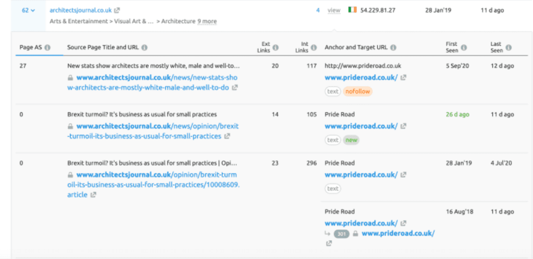Click Int Links value 117
533x259 pixels.
312,66
